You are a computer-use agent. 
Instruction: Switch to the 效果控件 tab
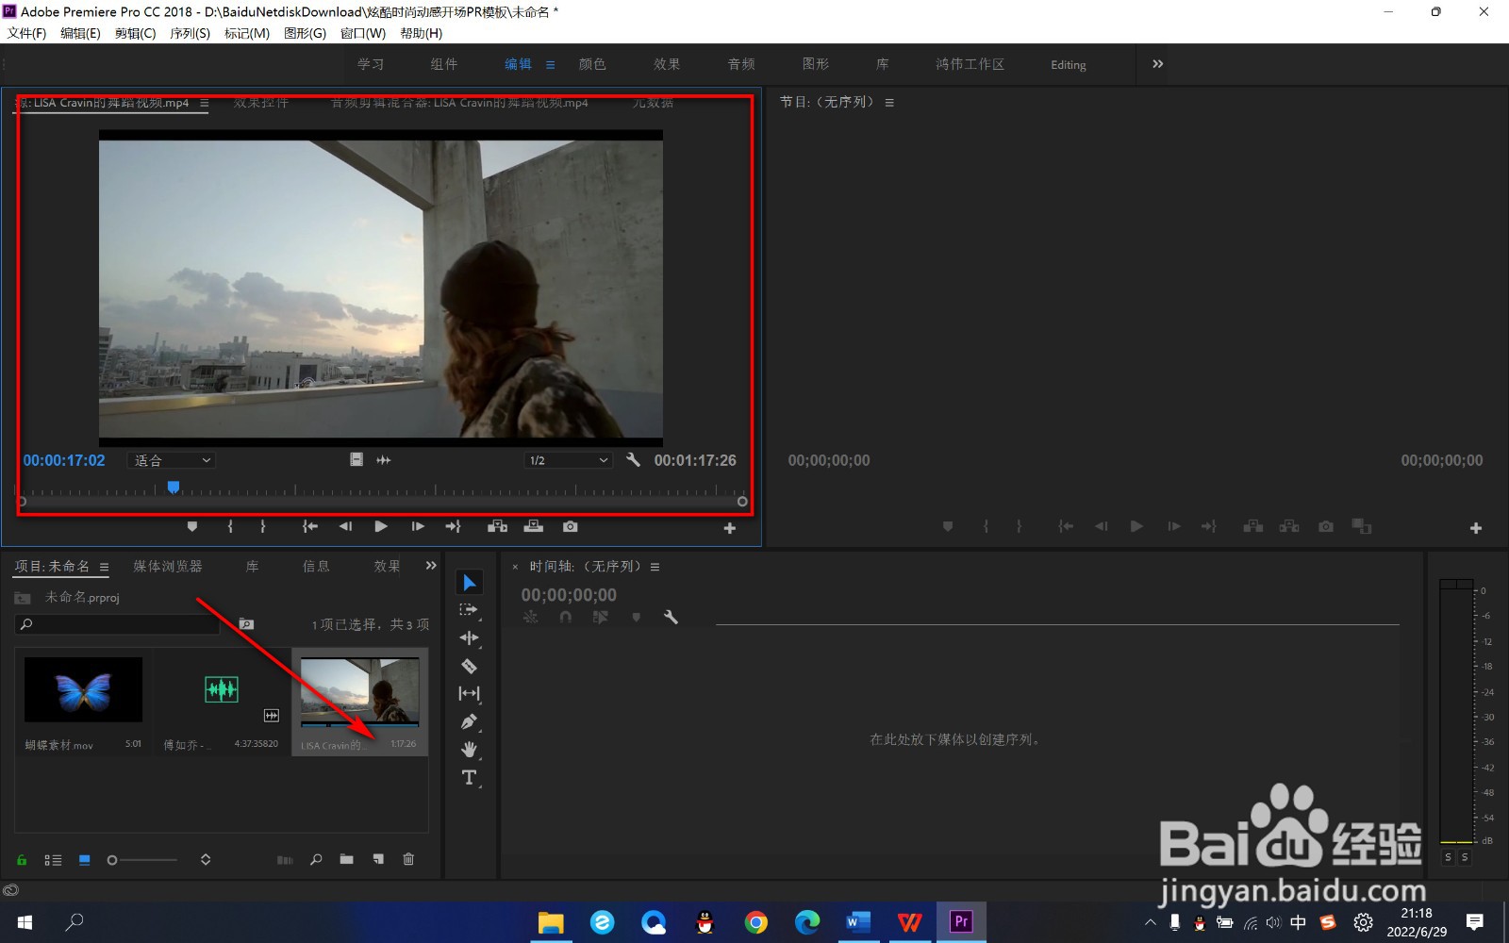(x=261, y=103)
